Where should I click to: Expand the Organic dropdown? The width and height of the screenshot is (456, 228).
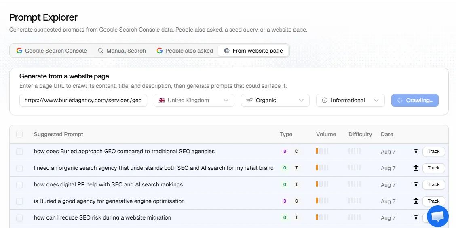(x=275, y=100)
